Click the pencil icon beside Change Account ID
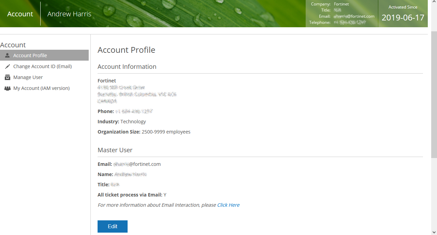This screenshot has width=437, height=235. coord(7,66)
